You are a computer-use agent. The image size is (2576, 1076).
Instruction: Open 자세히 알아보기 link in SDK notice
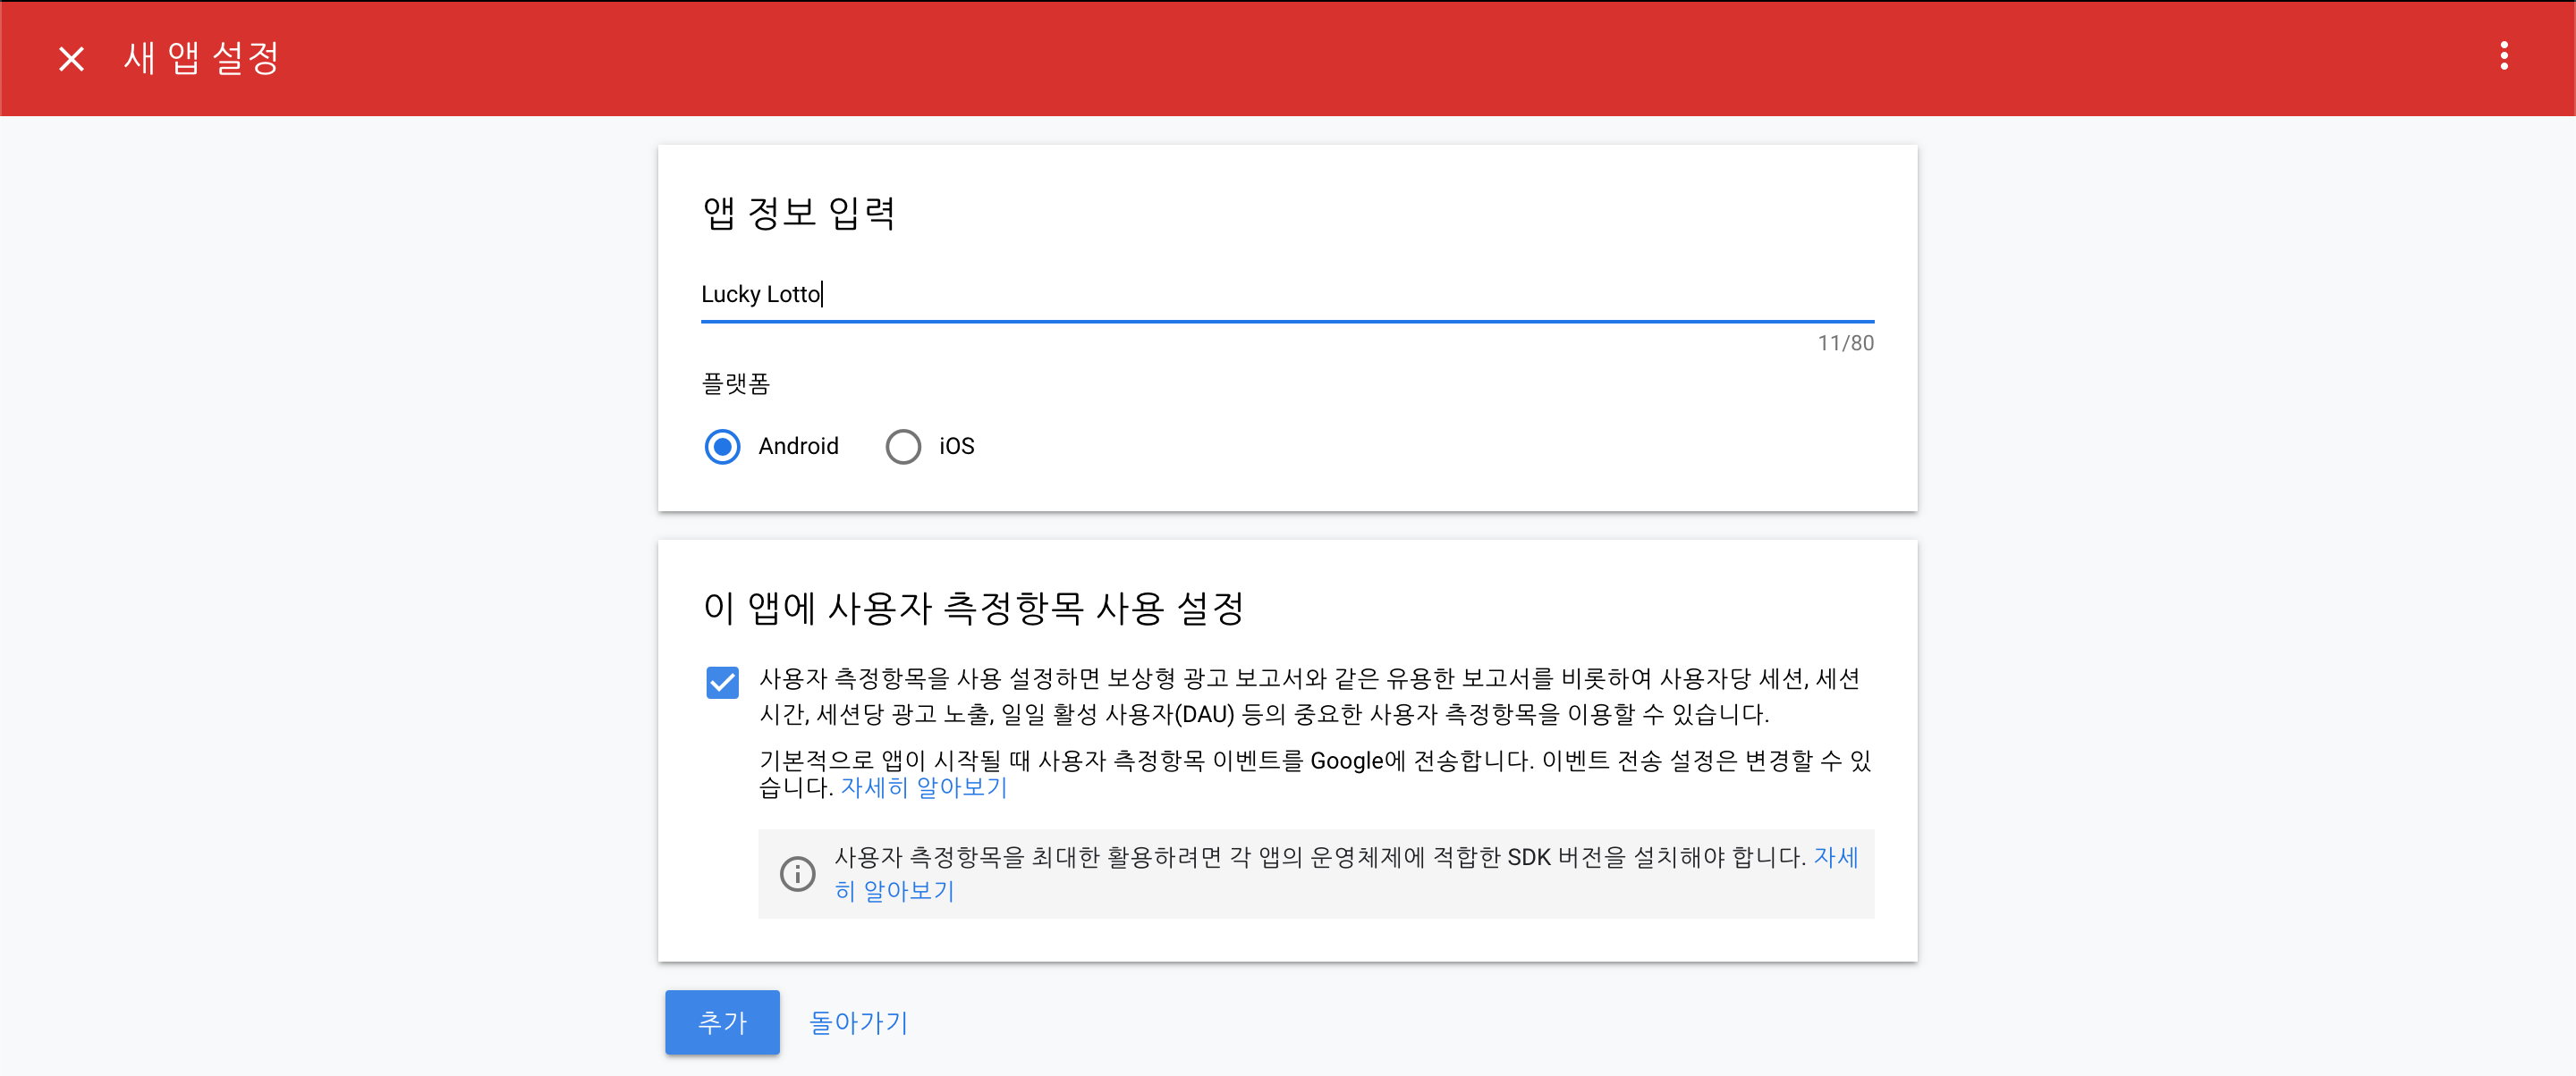[x=894, y=890]
